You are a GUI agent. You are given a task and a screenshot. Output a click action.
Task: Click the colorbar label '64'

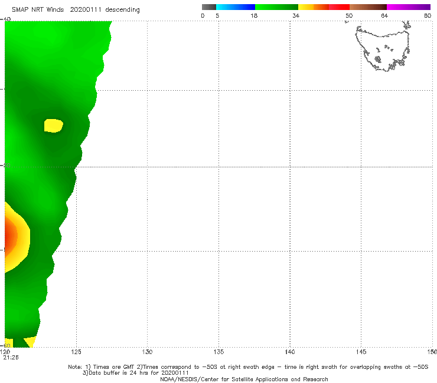[384, 16]
